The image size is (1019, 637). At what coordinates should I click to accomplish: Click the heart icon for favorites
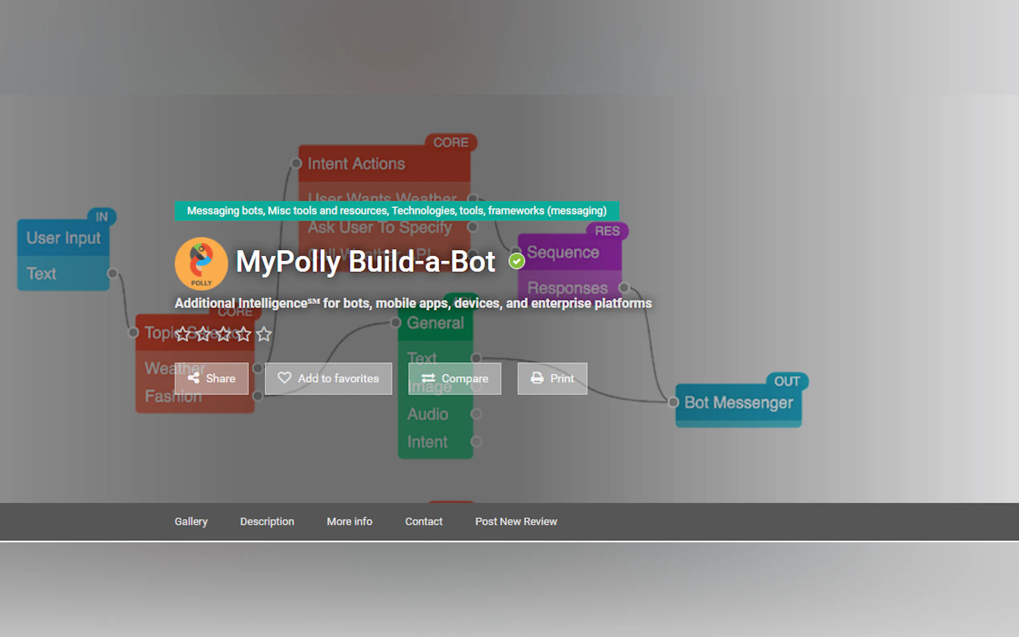[284, 378]
